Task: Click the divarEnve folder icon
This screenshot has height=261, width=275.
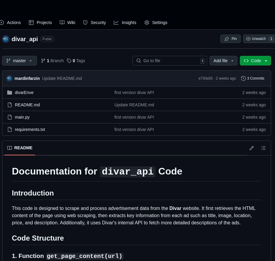Action: coord(10,93)
